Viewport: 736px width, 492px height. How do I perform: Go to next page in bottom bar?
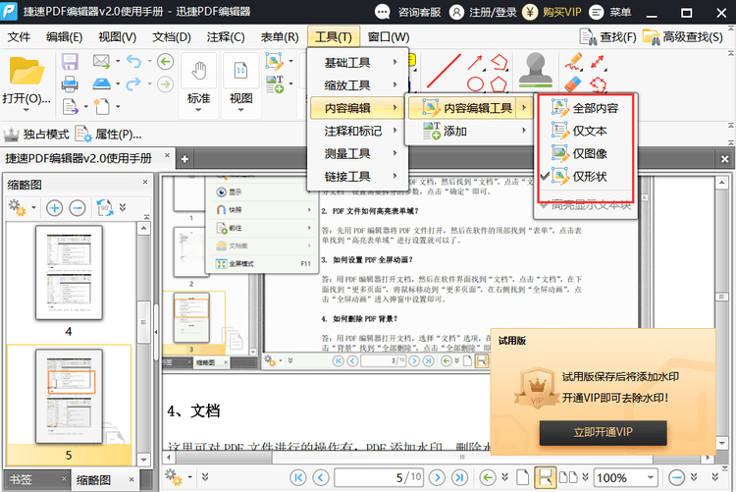pos(437,478)
